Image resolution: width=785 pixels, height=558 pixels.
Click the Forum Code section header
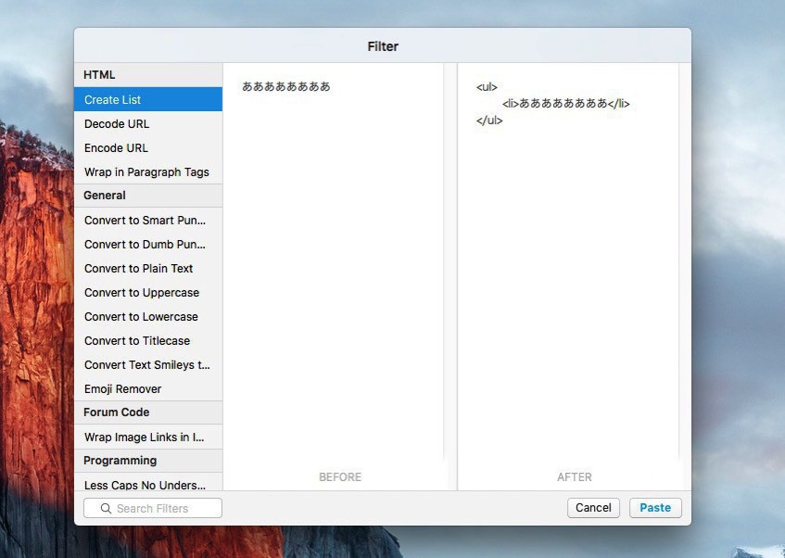pyautogui.click(x=148, y=412)
